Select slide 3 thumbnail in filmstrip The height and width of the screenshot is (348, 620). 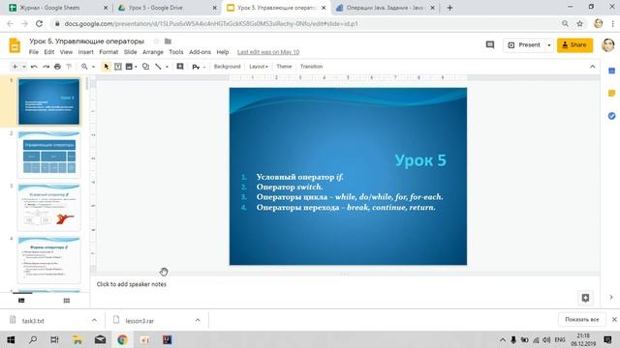[x=48, y=207]
